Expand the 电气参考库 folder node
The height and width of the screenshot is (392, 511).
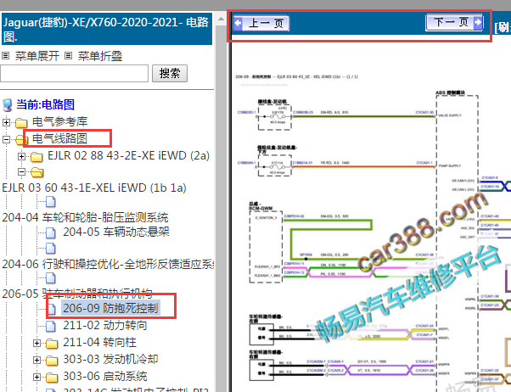pyautogui.click(x=6, y=122)
